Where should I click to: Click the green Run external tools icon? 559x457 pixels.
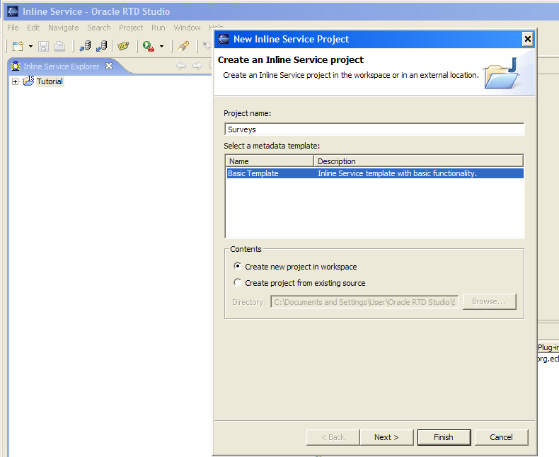(x=149, y=46)
